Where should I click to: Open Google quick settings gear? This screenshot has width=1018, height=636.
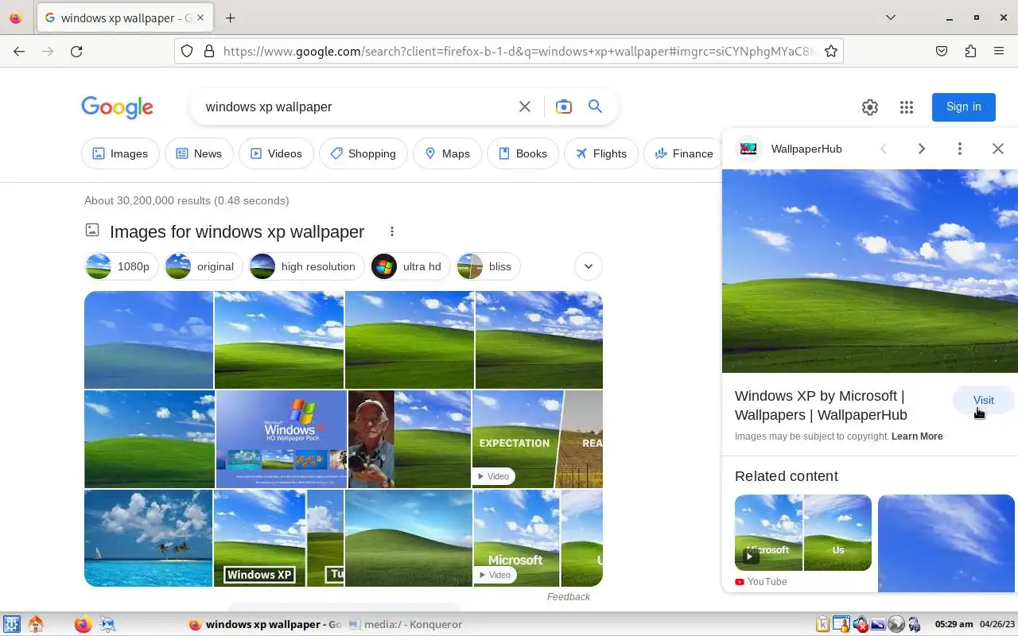[870, 107]
